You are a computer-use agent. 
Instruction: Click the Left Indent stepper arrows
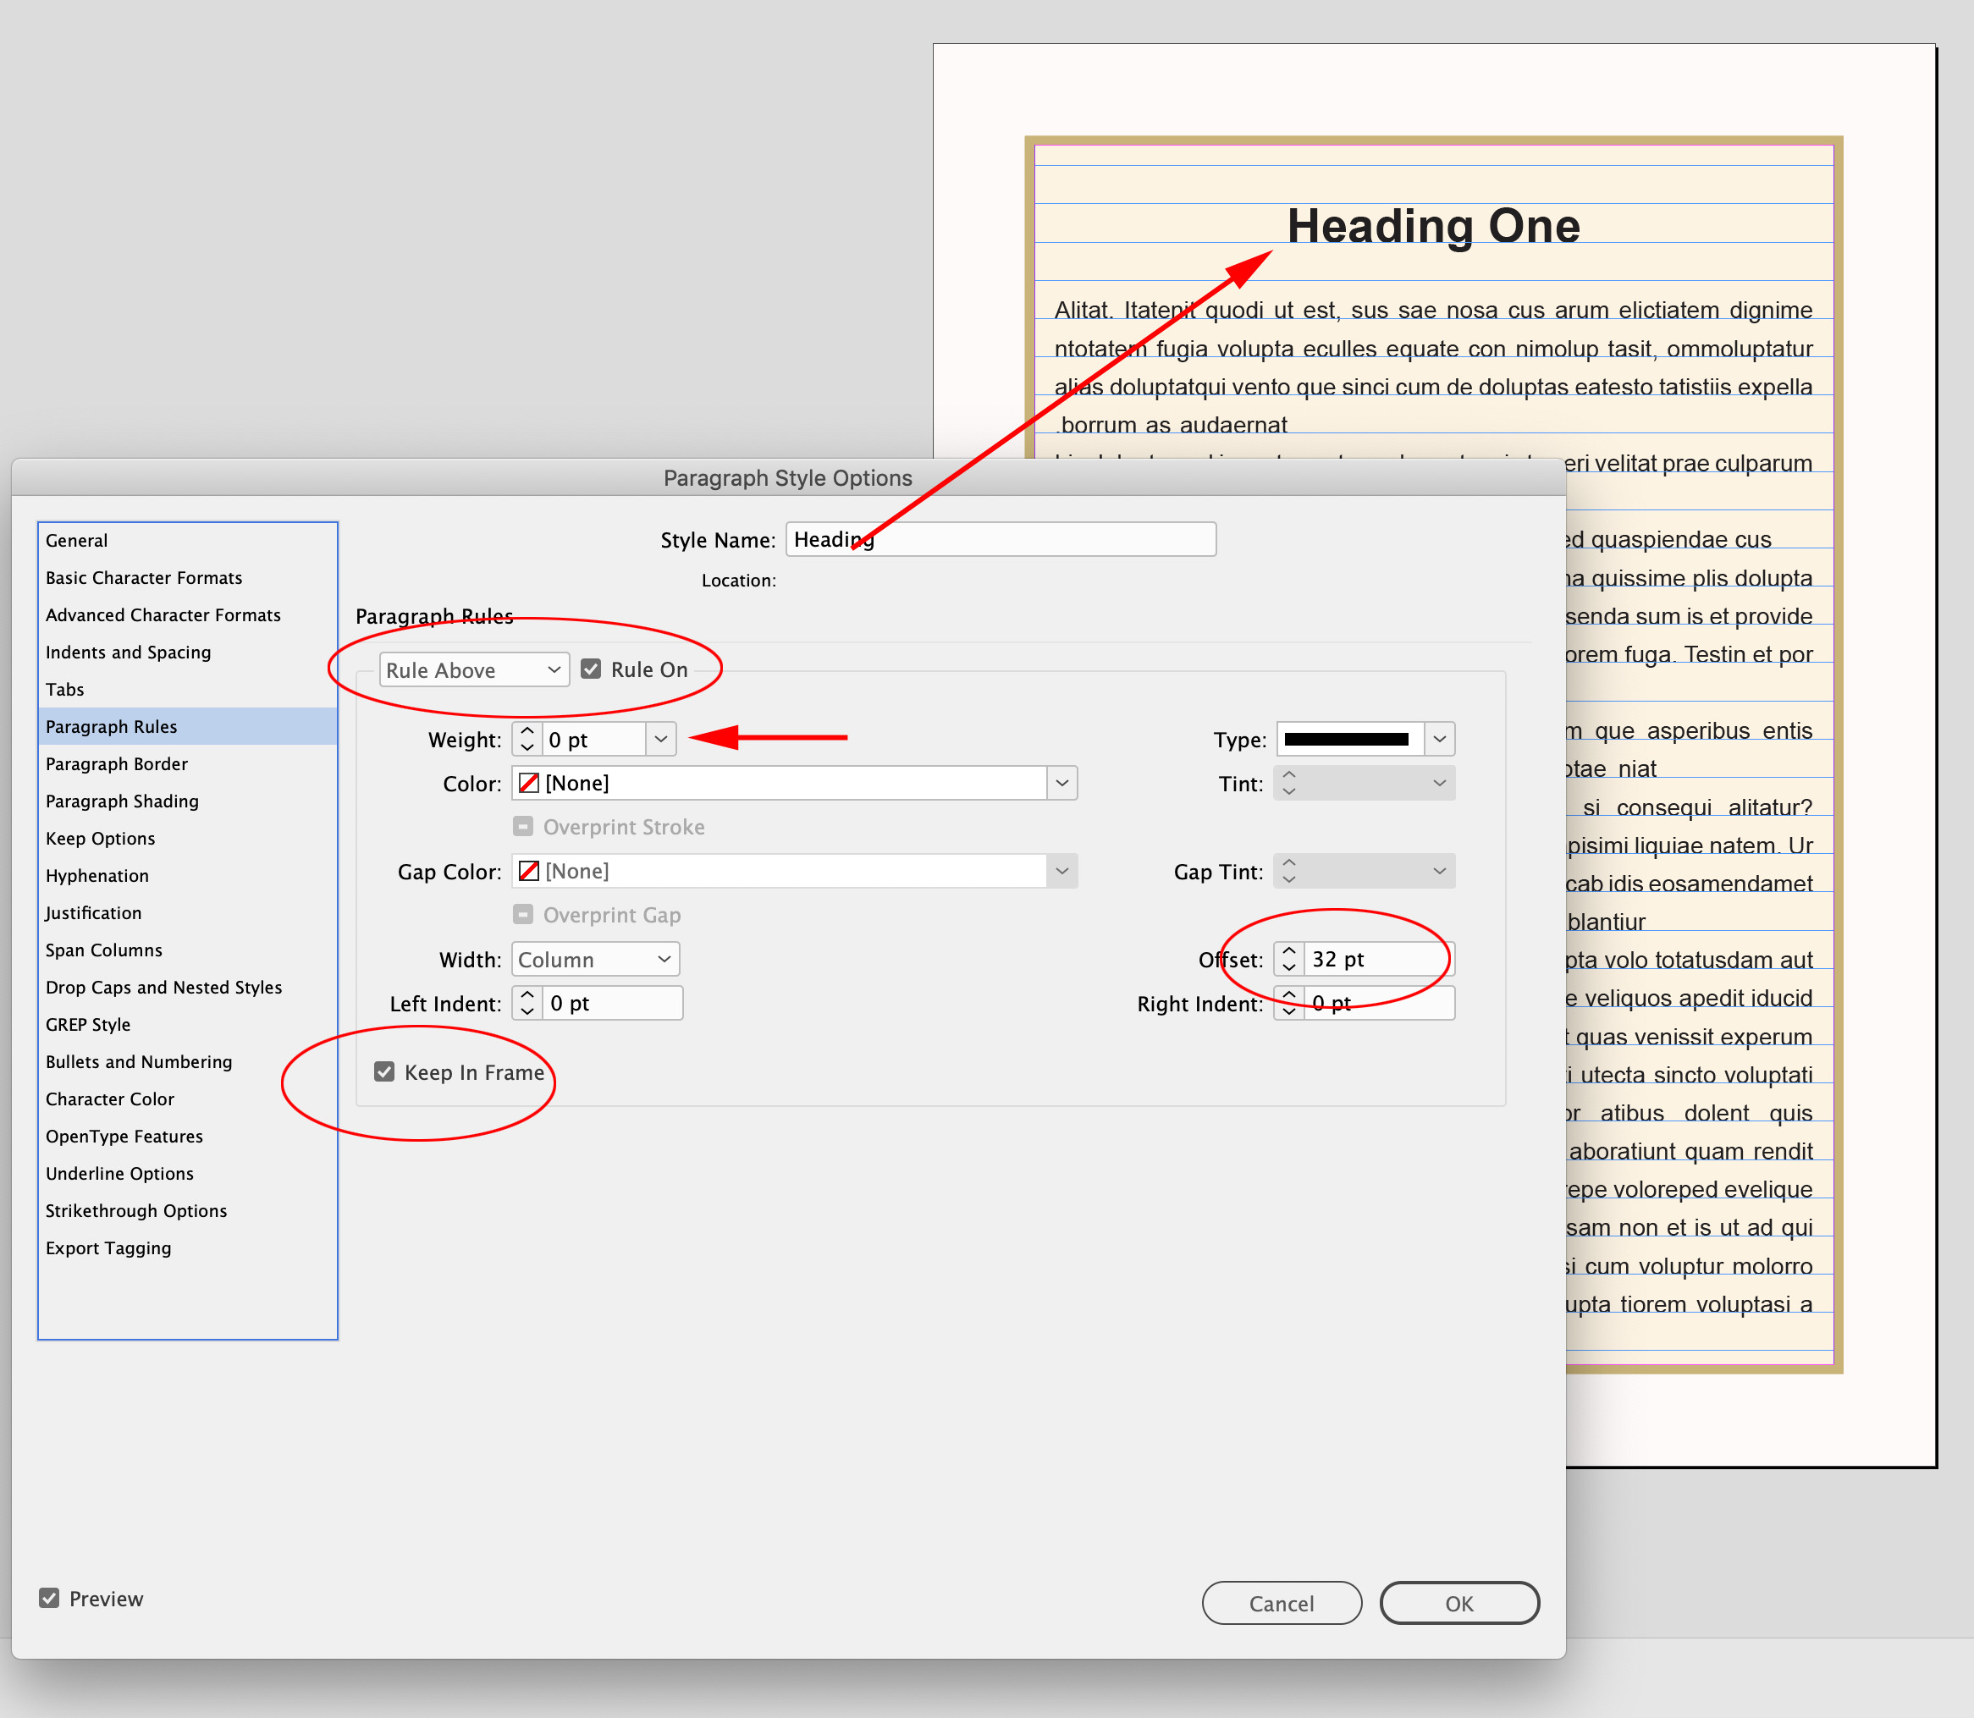(x=527, y=1003)
